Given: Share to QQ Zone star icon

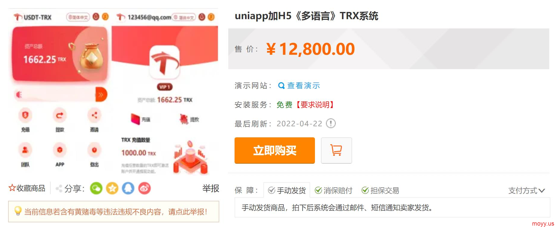Looking at the screenshot, I should coord(112,188).
